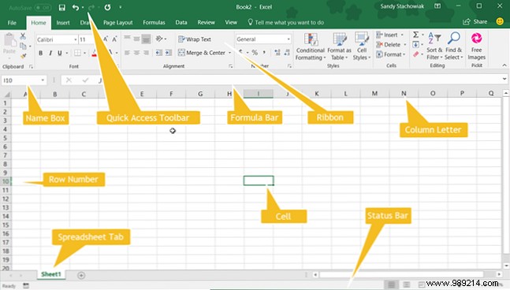Click the Decrease Decimal icon

coord(287,53)
